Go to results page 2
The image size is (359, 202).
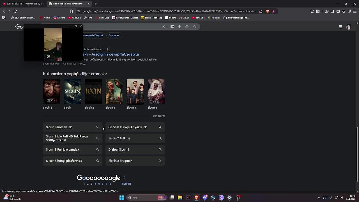pyautogui.click(x=88, y=184)
